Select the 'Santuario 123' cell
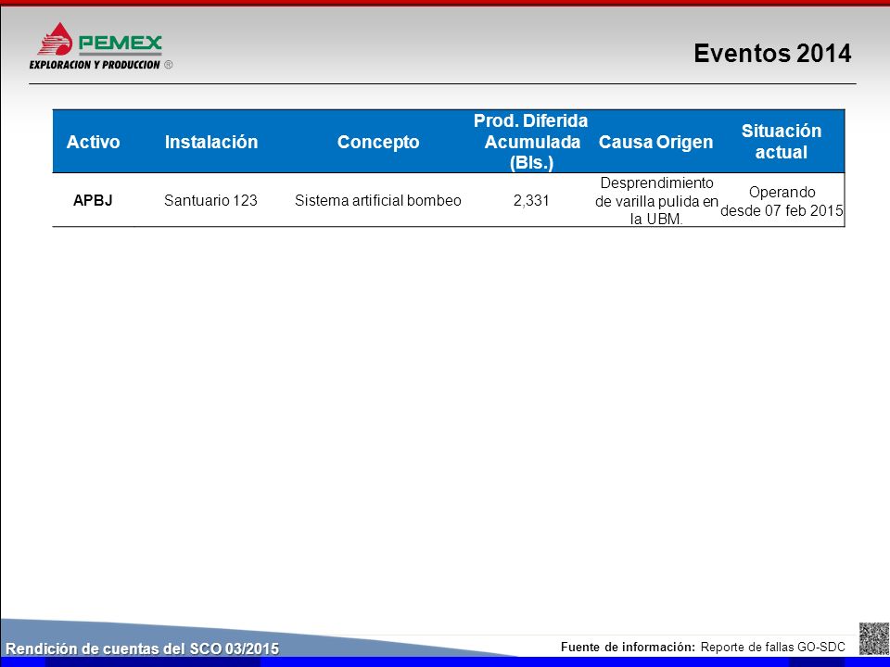890x667 pixels. click(x=210, y=200)
